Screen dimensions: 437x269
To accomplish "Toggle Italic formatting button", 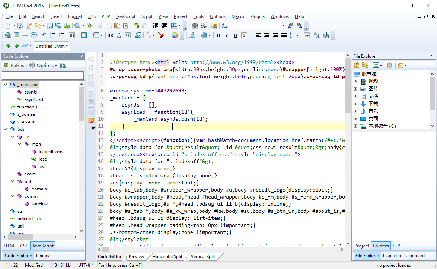I will coord(227,35).
